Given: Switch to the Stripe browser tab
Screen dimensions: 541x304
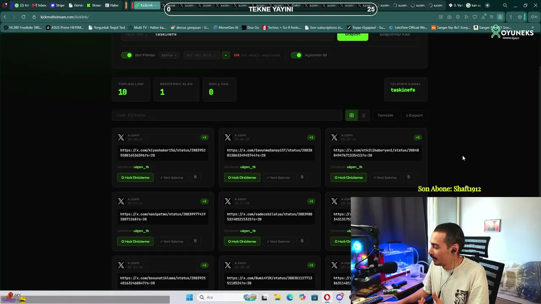Looking at the screenshot, I should click(x=57, y=5).
